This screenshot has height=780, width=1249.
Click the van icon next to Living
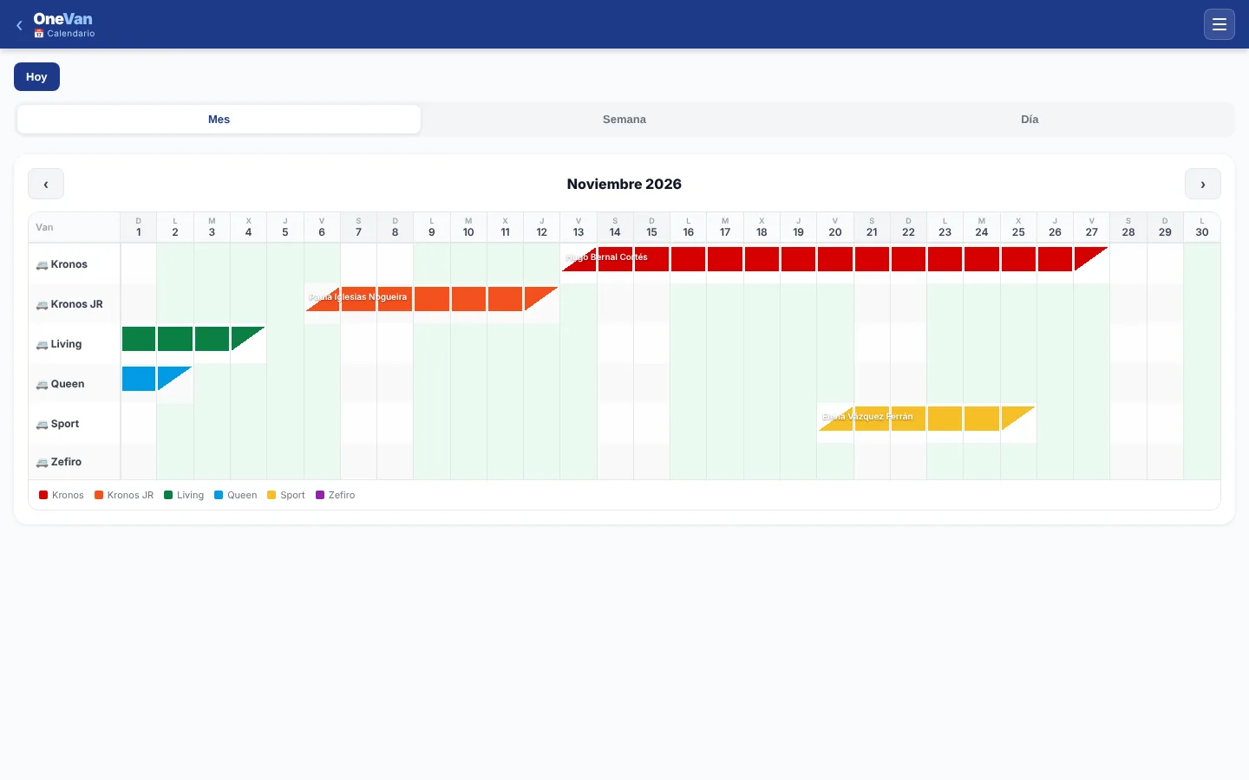point(42,345)
